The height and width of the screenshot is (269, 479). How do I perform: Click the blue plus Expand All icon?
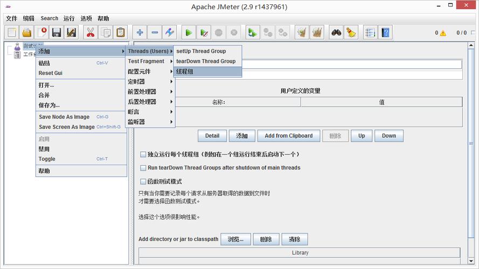pos(140,32)
